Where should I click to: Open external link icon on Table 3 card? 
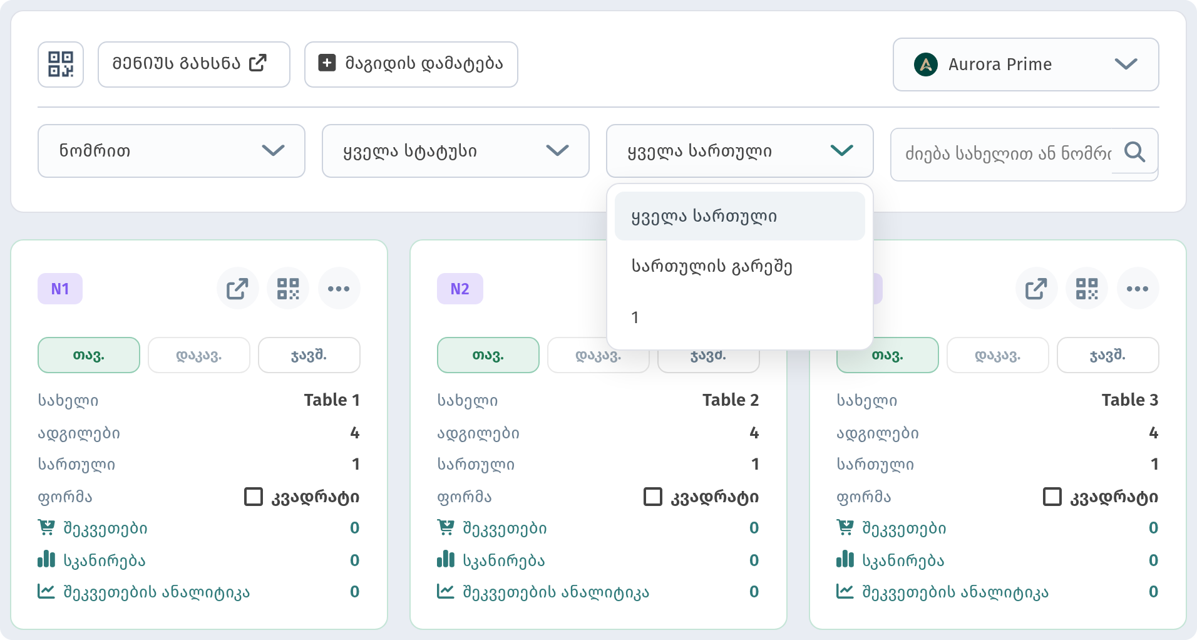(1037, 289)
